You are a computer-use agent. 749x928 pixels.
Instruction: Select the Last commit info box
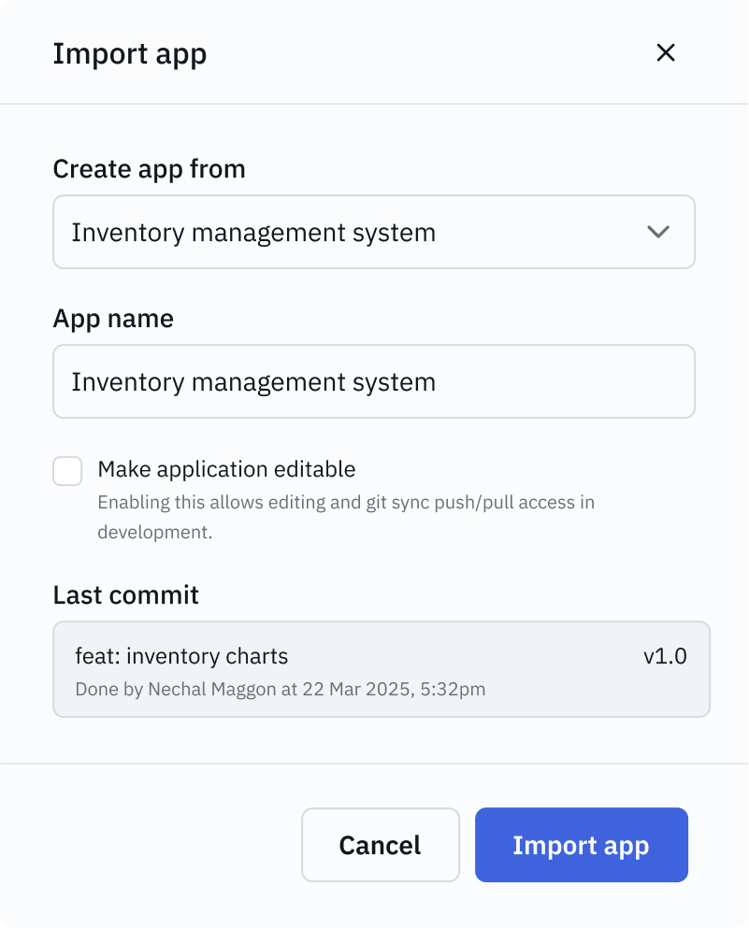(x=381, y=669)
